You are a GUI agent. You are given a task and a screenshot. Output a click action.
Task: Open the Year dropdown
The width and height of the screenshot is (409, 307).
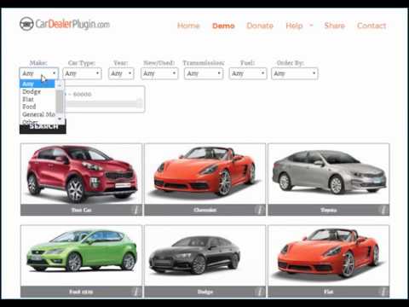121,73
